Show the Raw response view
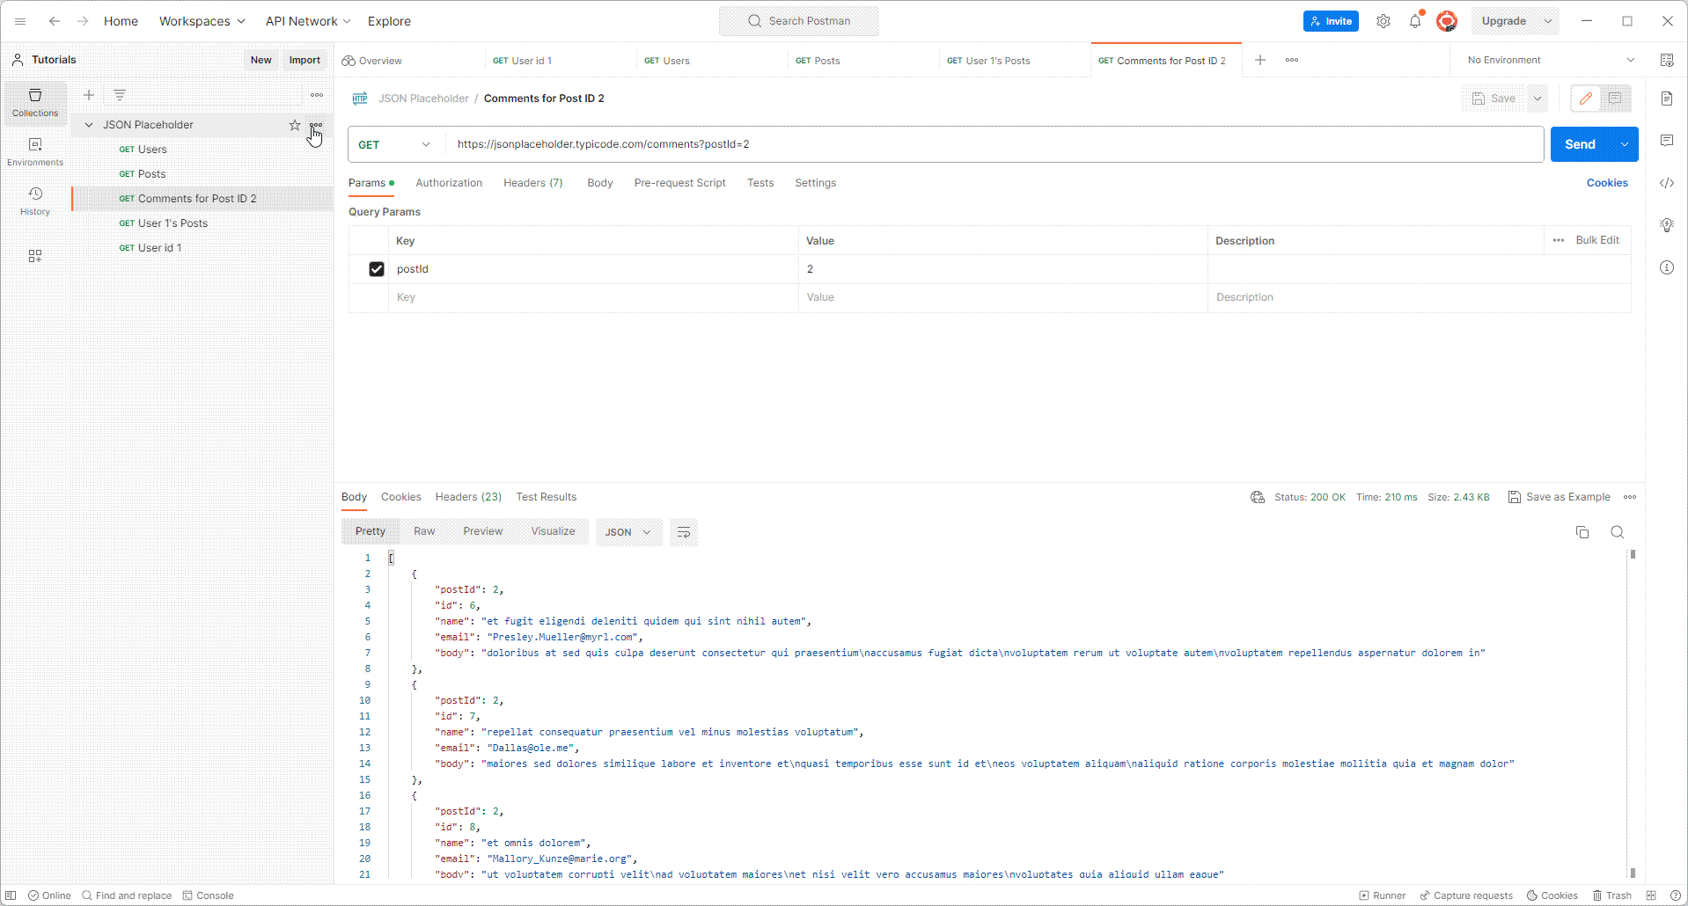Image resolution: width=1688 pixels, height=906 pixels. tap(424, 531)
